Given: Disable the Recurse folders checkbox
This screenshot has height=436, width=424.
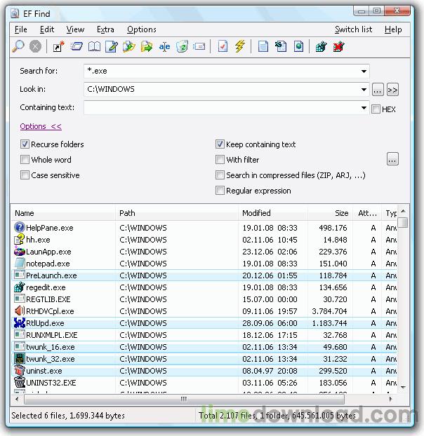Looking at the screenshot, I should pyautogui.click(x=25, y=144).
